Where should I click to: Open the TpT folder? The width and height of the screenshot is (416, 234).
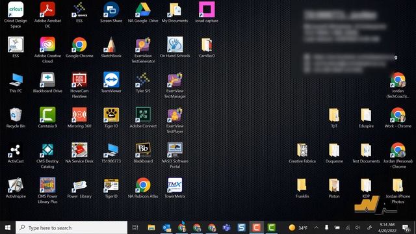334,118
